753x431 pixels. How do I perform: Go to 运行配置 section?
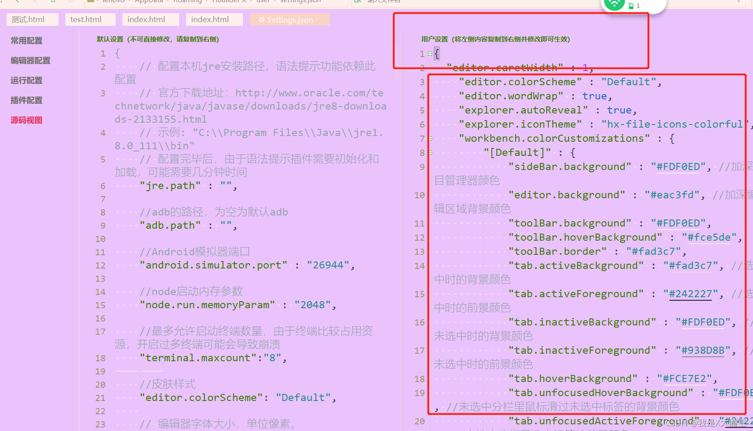[27, 80]
